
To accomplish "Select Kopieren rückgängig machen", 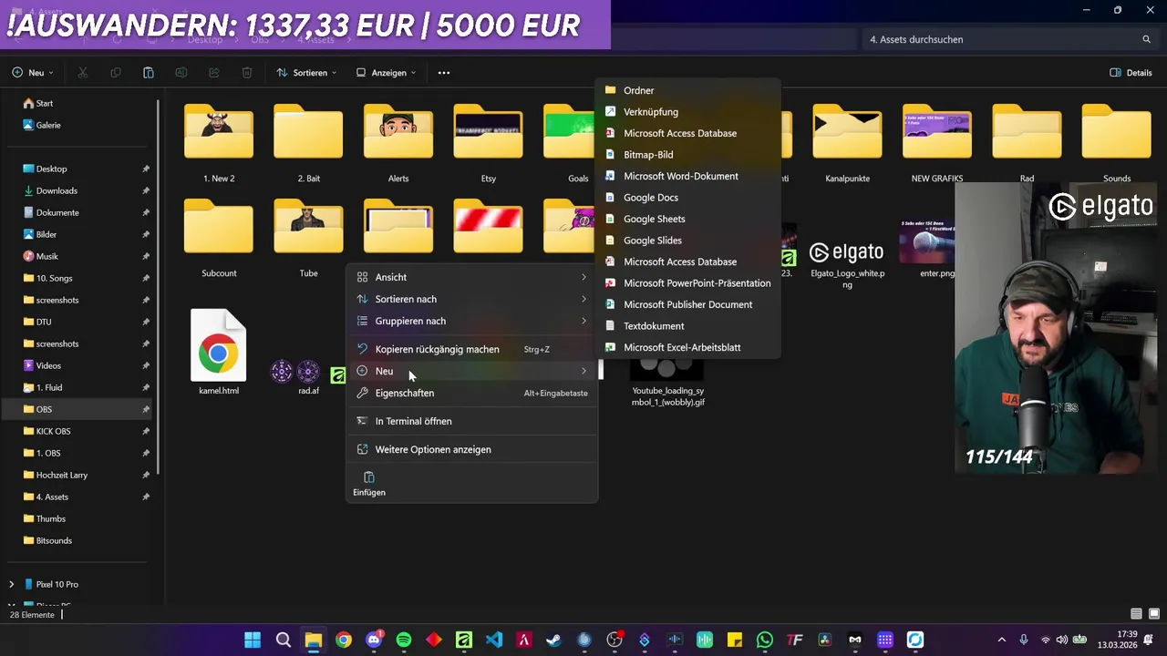I will [x=472, y=349].
